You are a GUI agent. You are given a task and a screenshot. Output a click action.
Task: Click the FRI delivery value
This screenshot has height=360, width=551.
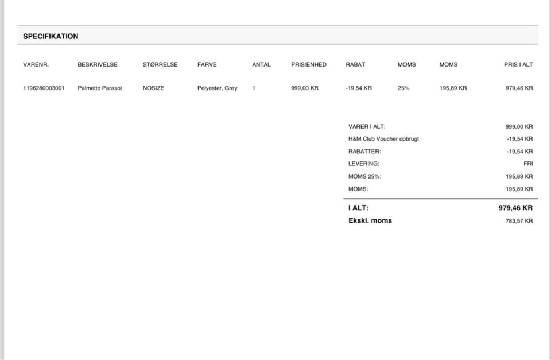(x=528, y=164)
